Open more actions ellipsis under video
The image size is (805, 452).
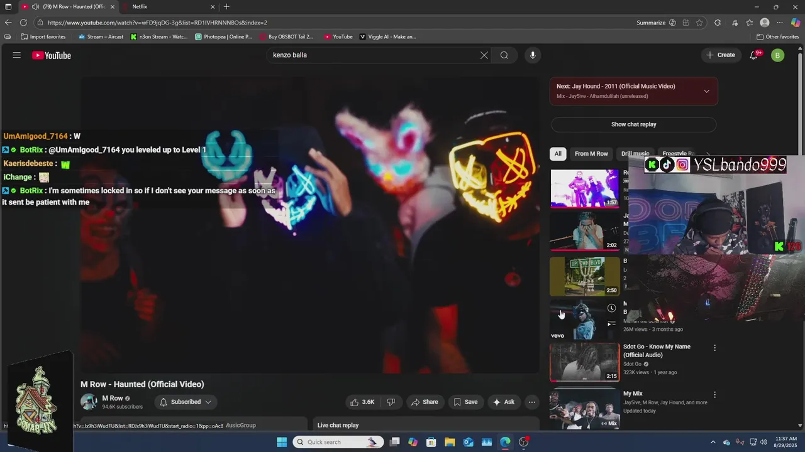tap(532, 402)
